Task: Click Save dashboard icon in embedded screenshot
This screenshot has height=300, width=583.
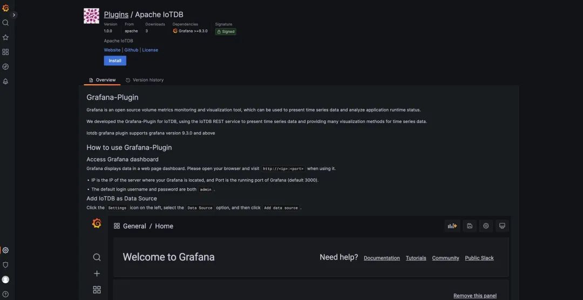Action: [470, 226]
